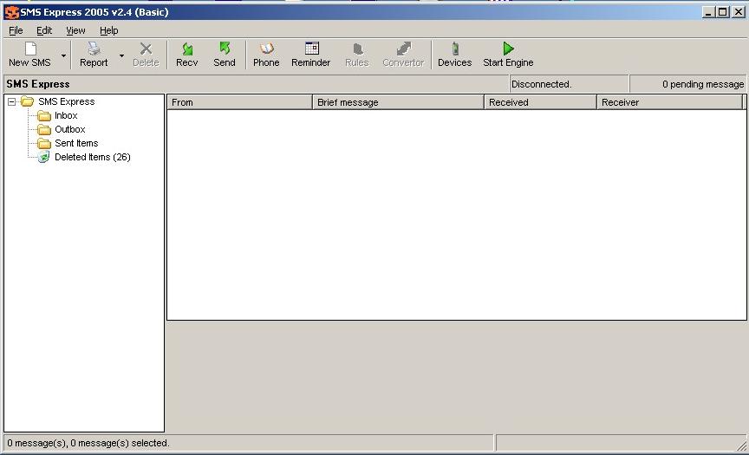Open the Edit menu
749x455 pixels.
click(x=44, y=30)
